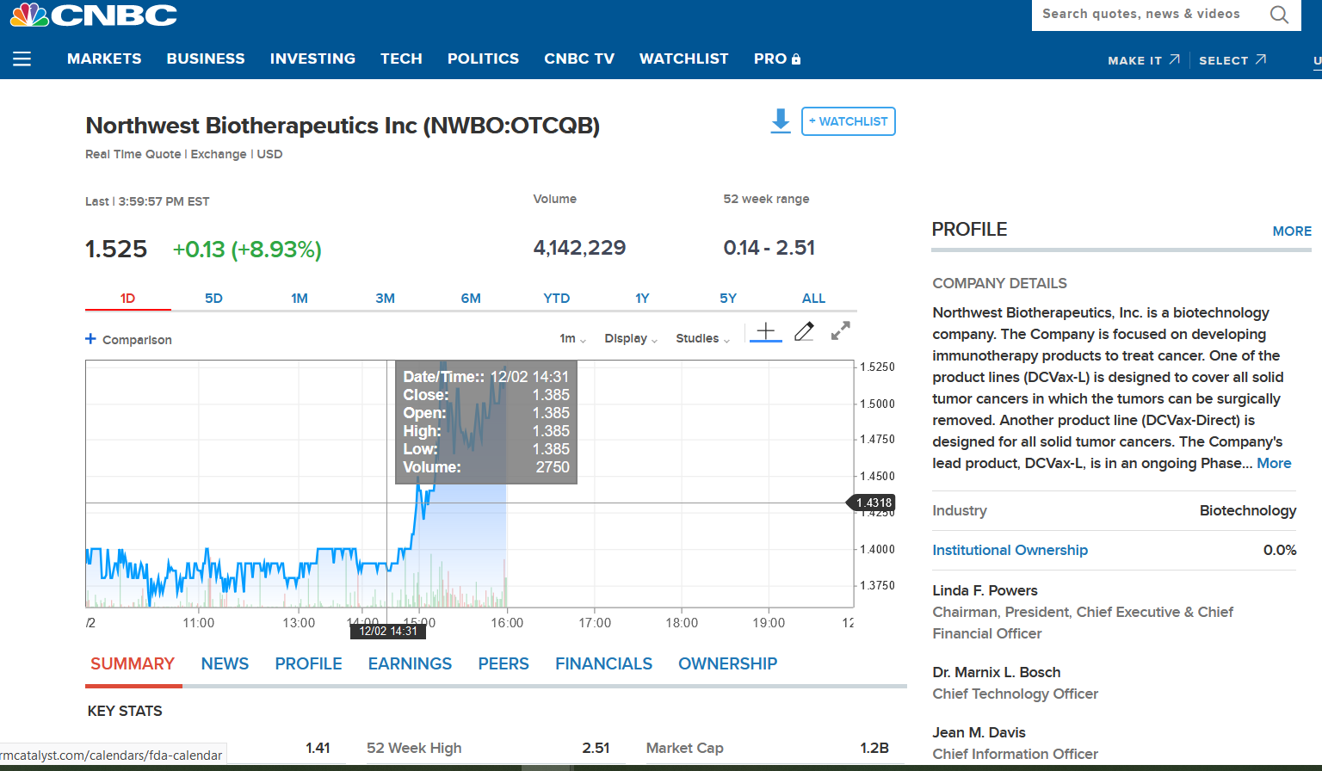Screen dimensions: 1322x771
Task: Open the FINANCIALS tab
Action: coord(603,663)
